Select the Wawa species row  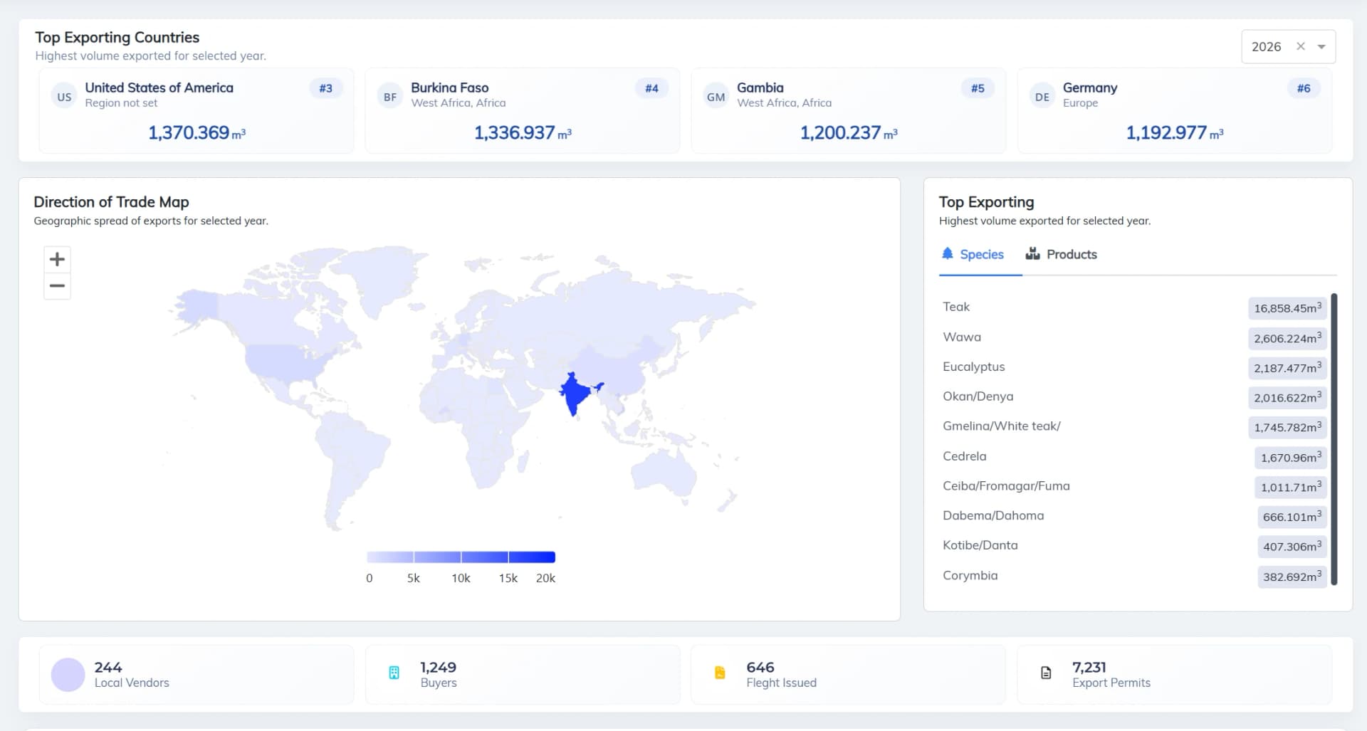coord(1133,337)
